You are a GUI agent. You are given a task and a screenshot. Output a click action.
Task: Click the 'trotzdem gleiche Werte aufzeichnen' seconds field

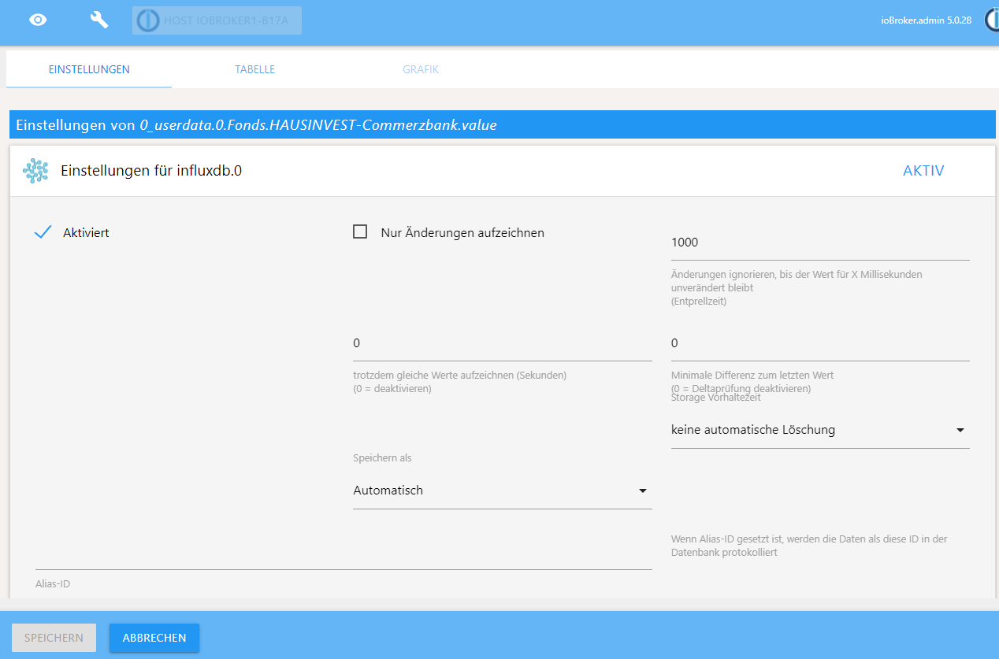[x=503, y=344]
